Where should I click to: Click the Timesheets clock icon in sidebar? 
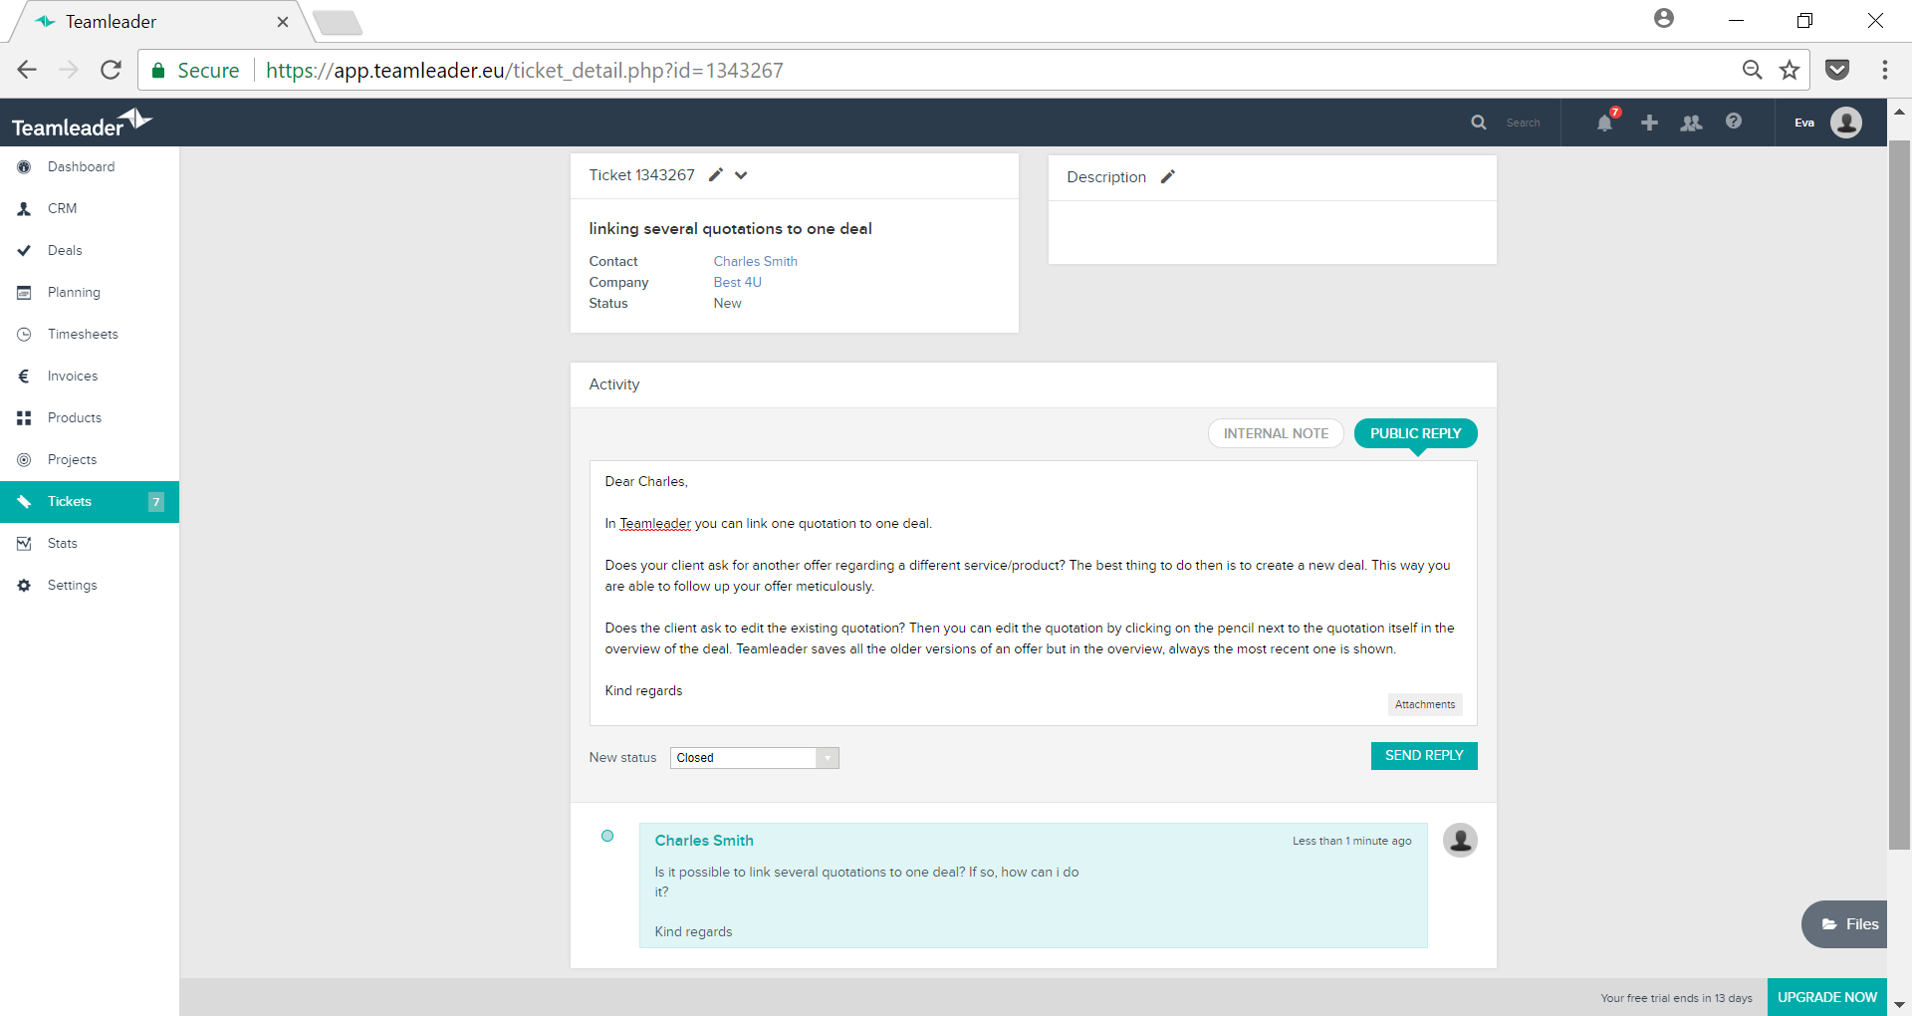(24, 335)
